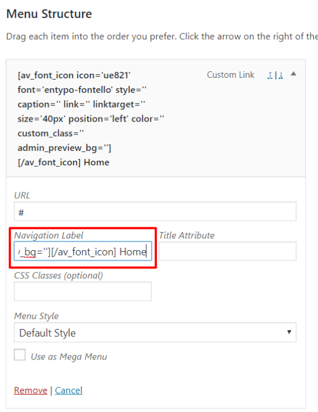Viewport: 318px width, 412px height.
Task: Select the av_font_icon Home menu item title
Action: (91, 119)
